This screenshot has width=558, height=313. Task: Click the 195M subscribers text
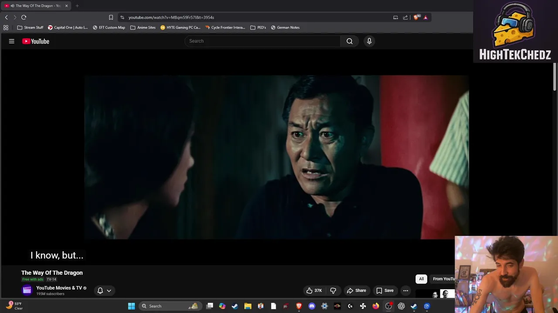50,294
